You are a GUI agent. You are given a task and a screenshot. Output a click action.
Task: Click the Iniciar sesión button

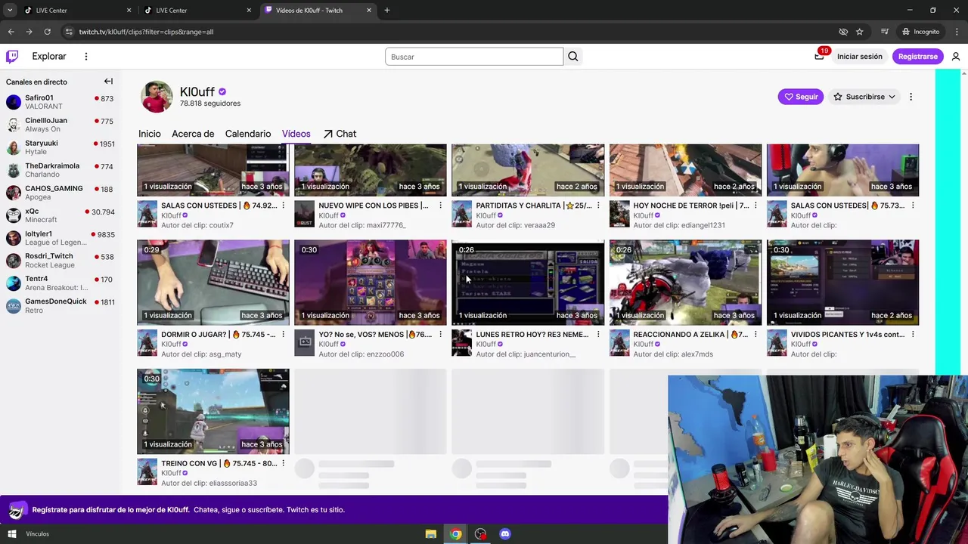(859, 57)
